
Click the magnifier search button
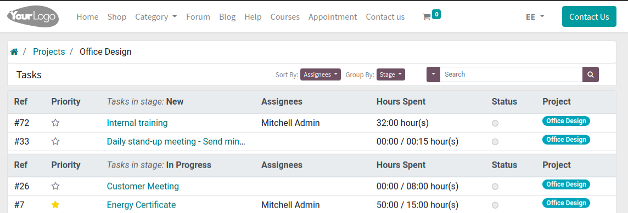pyautogui.click(x=590, y=74)
